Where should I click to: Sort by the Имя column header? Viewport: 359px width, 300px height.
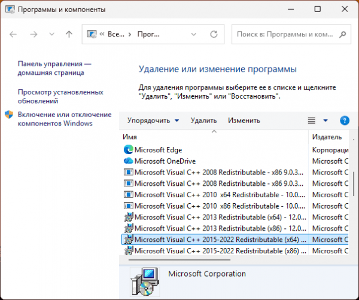pyautogui.click(x=214, y=137)
